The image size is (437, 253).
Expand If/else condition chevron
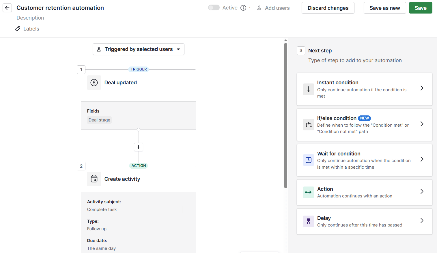(x=422, y=124)
